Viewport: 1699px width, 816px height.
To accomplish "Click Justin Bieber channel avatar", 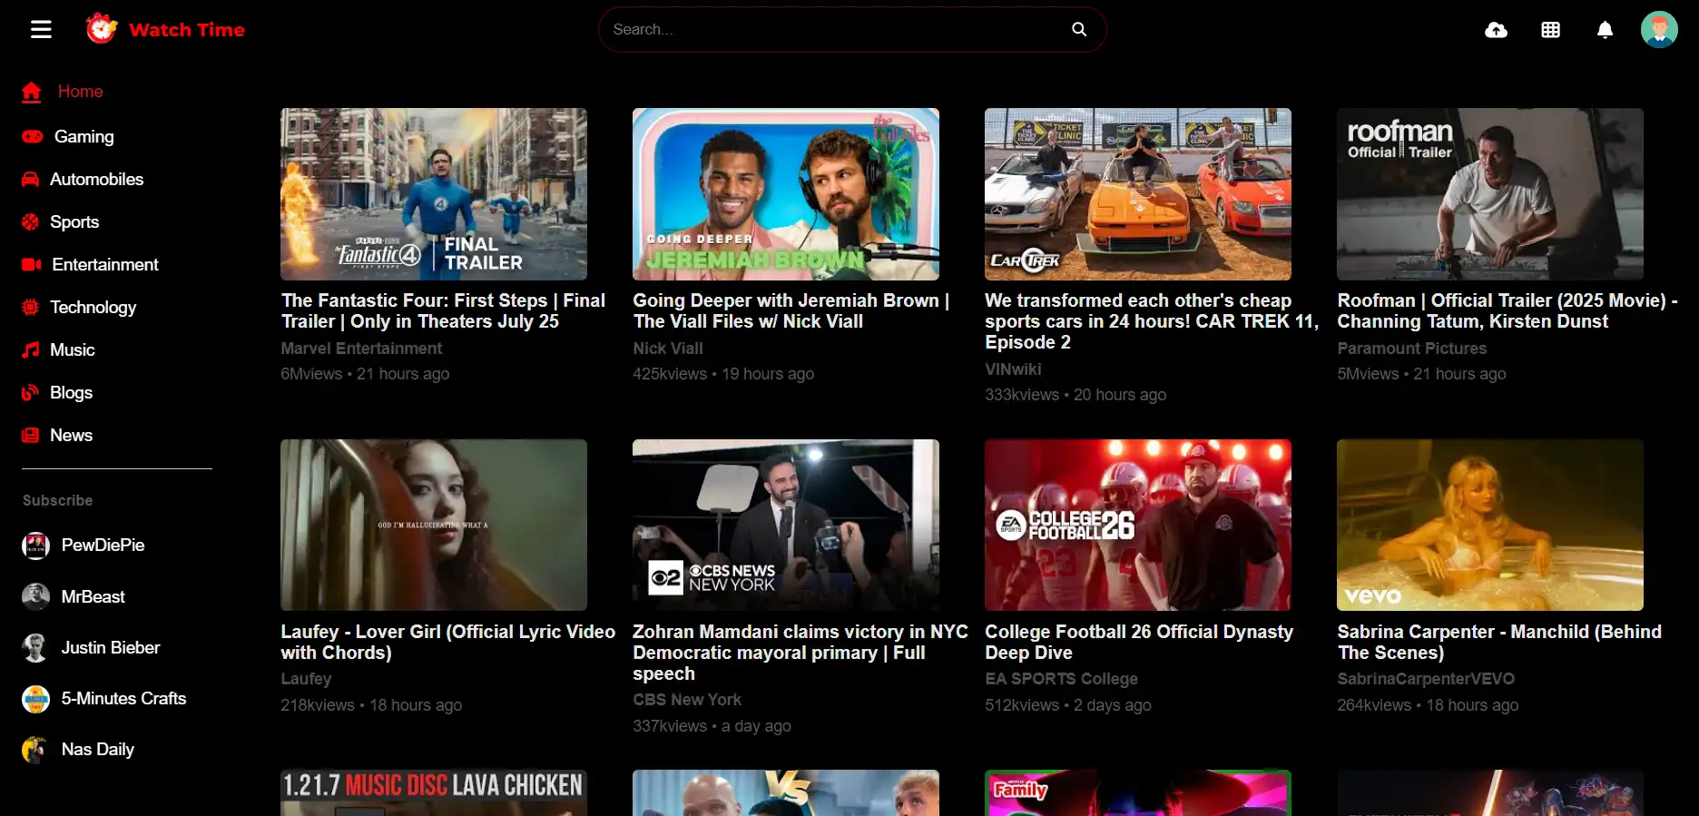I will [x=35, y=647].
